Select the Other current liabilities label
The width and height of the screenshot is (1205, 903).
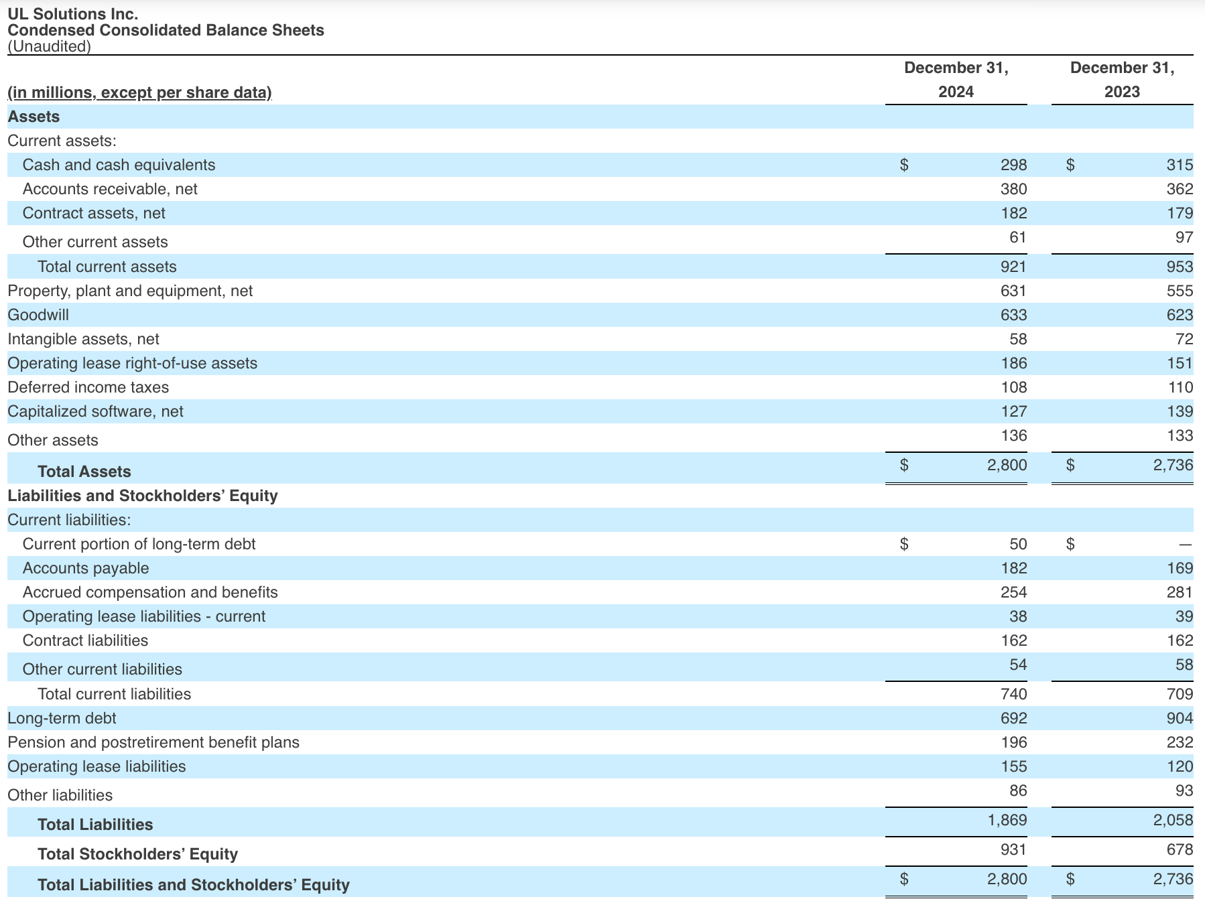(102, 669)
